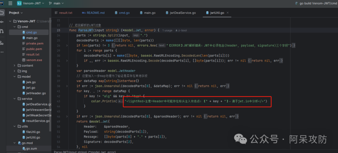The width and height of the screenshot is (338, 153).
Task: Select venom.exe in the project tree
Action: click(32, 60)
